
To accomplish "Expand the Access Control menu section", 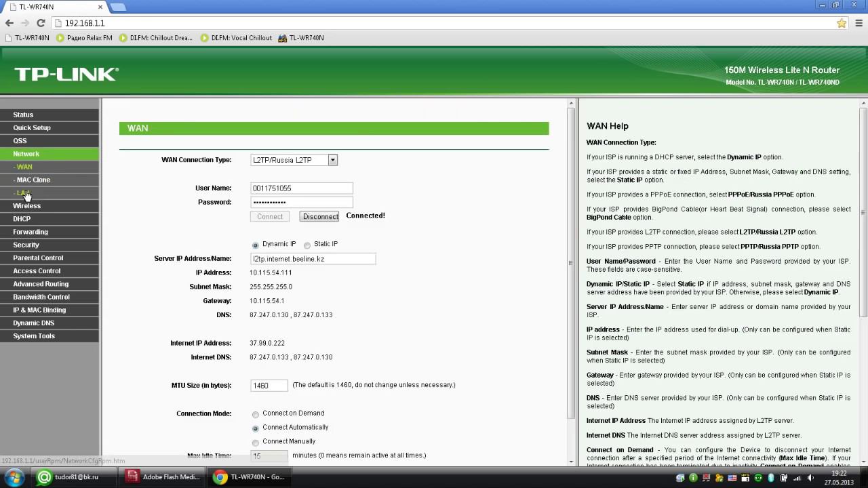I will 50,270.
